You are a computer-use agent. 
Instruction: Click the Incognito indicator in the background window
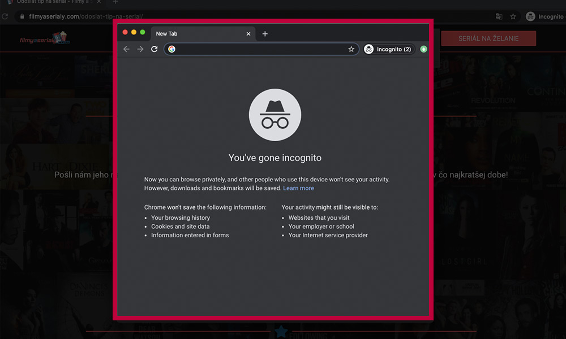tap(544, 16)
